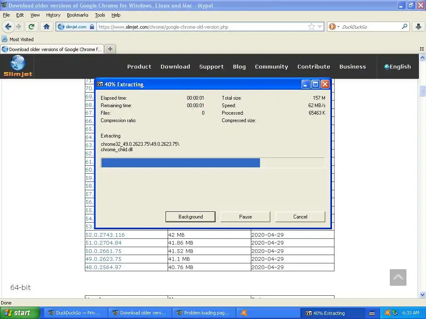This screenshot has height=319, width=426.
Task: Click the 64-bit heading
Action: [20, 287]
